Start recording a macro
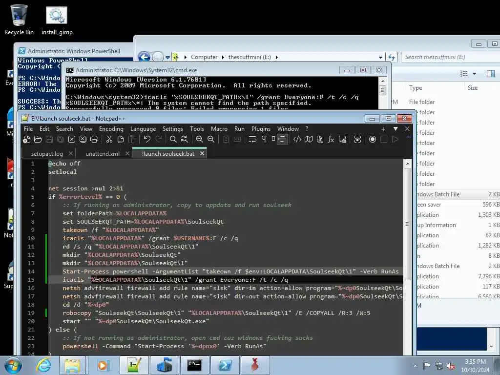Image resolution: width=500 pixels, height=375 pixels. (x=373, y=139)
